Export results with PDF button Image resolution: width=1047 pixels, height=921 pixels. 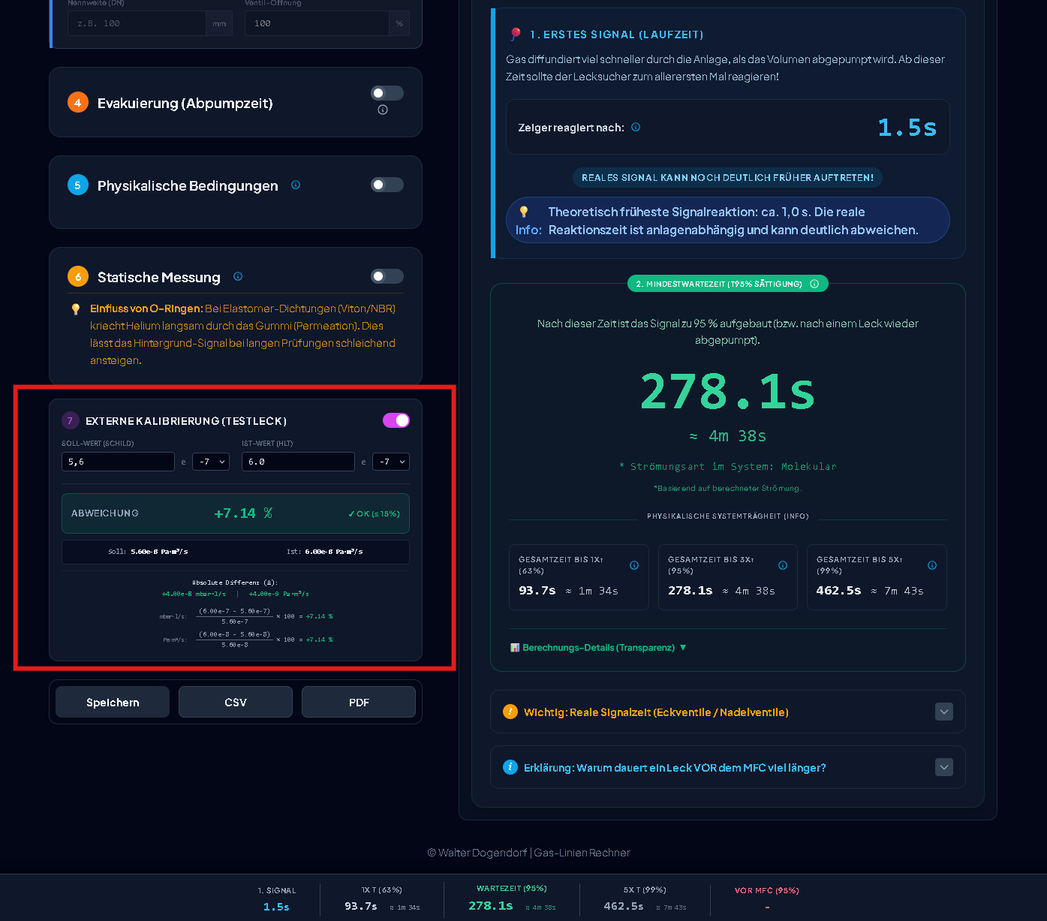coord(359,702)
